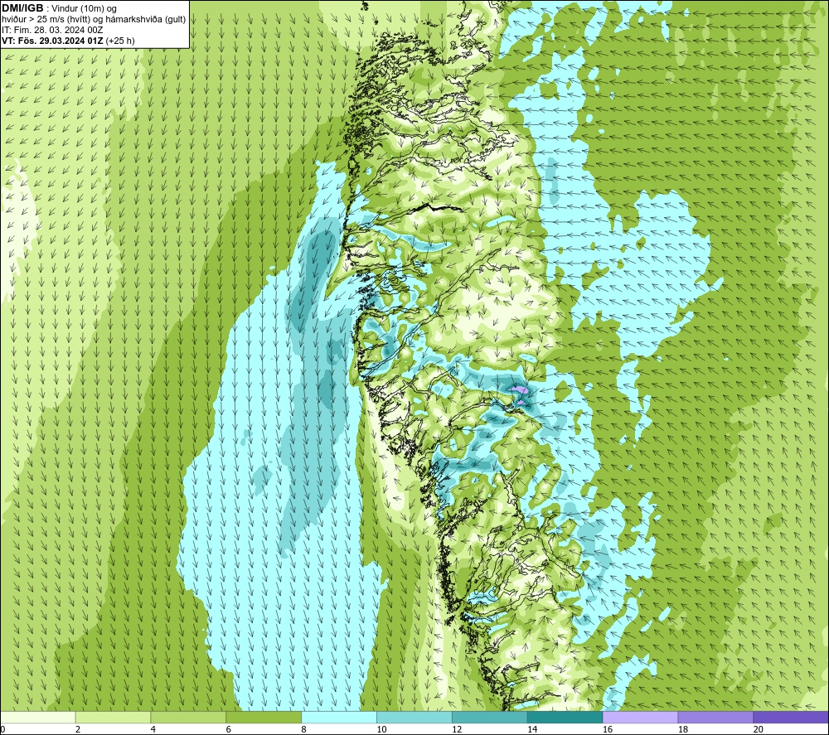Click the legend tick label '10'
Viewport: 829px width, 735px height.
point(381,730)
